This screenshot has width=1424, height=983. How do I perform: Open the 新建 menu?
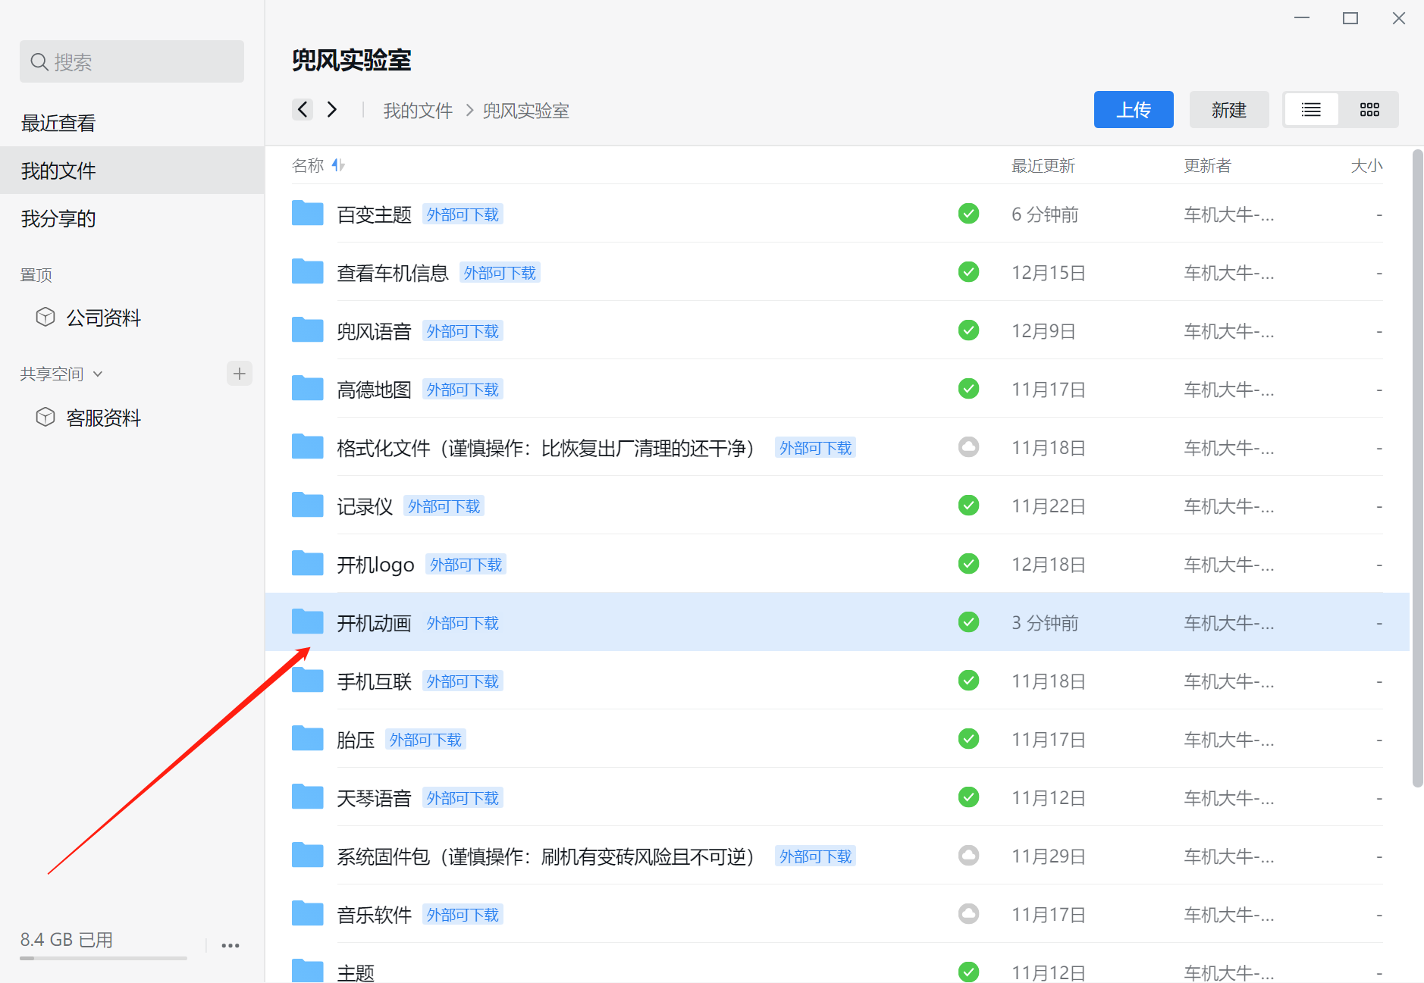pyautogui.click(x=1228, y=110)
